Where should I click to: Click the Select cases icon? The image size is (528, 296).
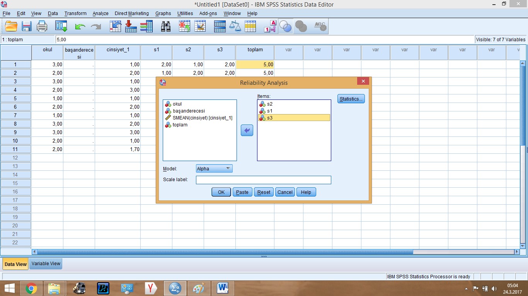tap(250, 26)
